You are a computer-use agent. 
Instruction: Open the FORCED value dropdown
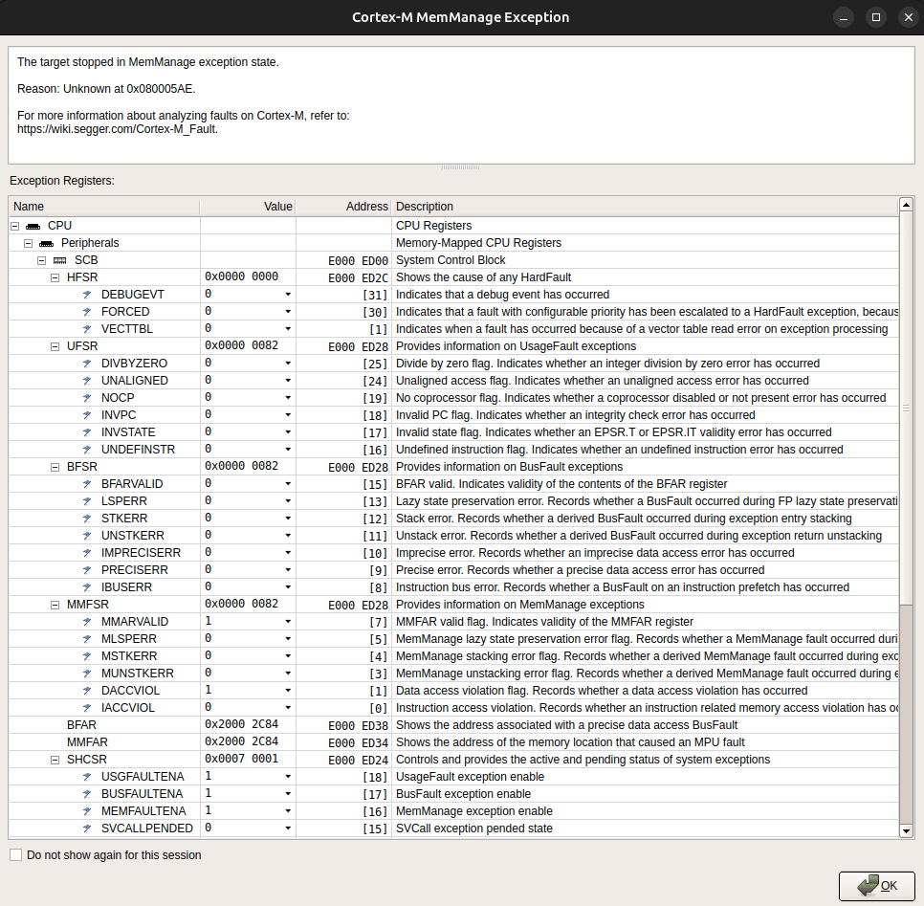tap(288, 312)
